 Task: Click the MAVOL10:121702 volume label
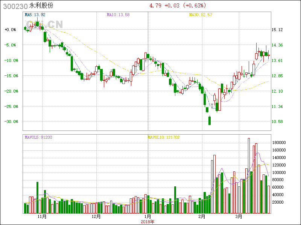[164, 137]
